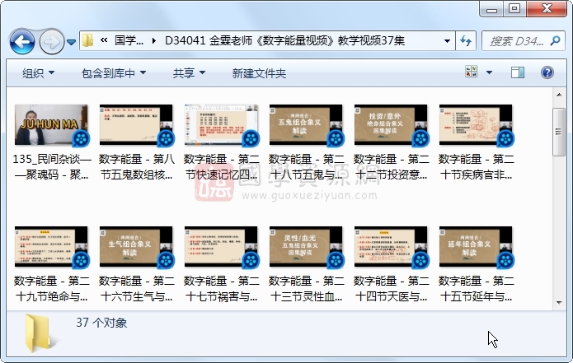
Task: Select file name 第八节五鬼数组核...
Action: coord(137,167)
